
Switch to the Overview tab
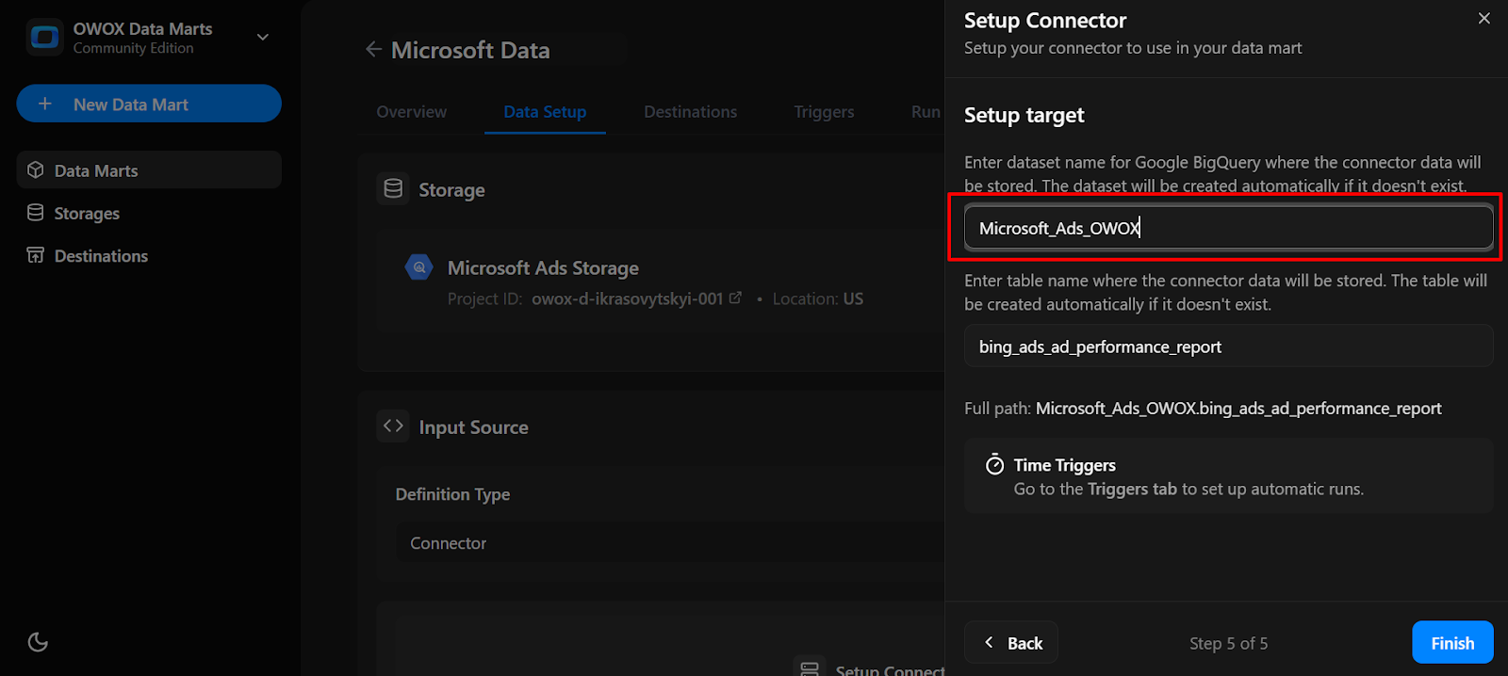tap(412, 112)
